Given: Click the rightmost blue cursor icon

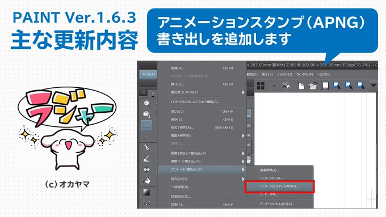Looking at the screenshot, I should [x=361, y=86].
